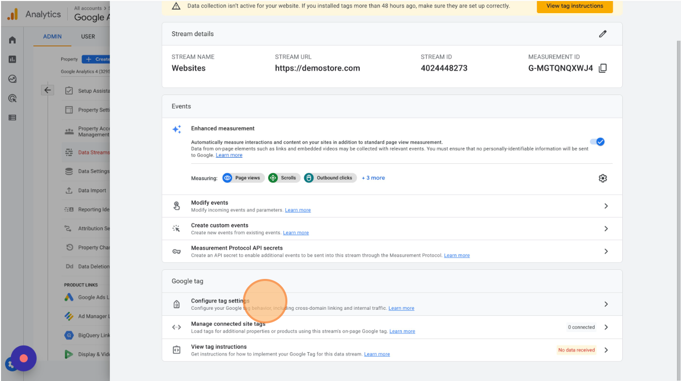Click the edit pencil icon in Stream details
Image resolution: width=681 pixels, height=381 pixels.
[x=602, y=34]
